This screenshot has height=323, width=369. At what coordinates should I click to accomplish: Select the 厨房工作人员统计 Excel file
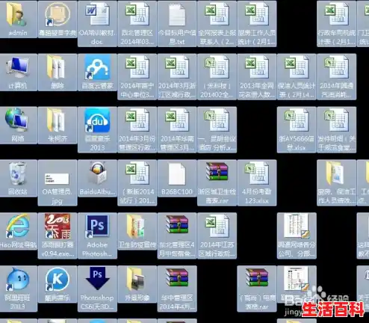point(257,23)
